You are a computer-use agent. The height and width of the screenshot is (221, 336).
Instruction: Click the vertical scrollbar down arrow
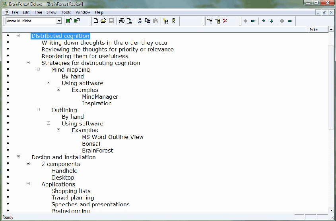331,210
